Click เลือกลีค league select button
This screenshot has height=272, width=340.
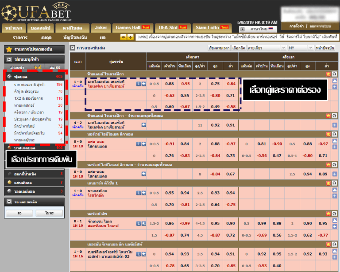coord(239,48)
